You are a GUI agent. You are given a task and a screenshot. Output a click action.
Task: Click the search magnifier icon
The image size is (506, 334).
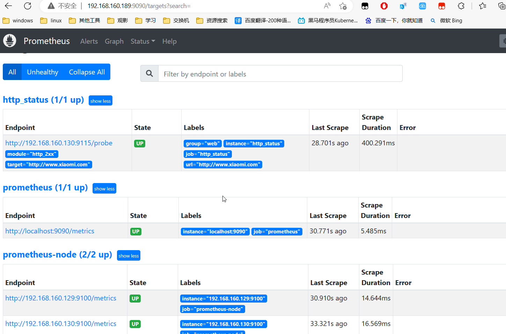click(x=149, y=73)
